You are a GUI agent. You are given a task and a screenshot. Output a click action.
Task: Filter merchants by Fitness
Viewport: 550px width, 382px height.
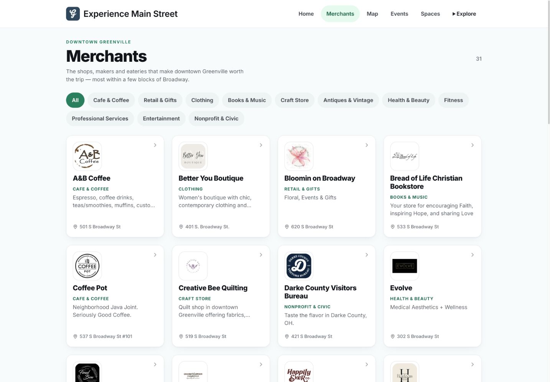point(453,100)
